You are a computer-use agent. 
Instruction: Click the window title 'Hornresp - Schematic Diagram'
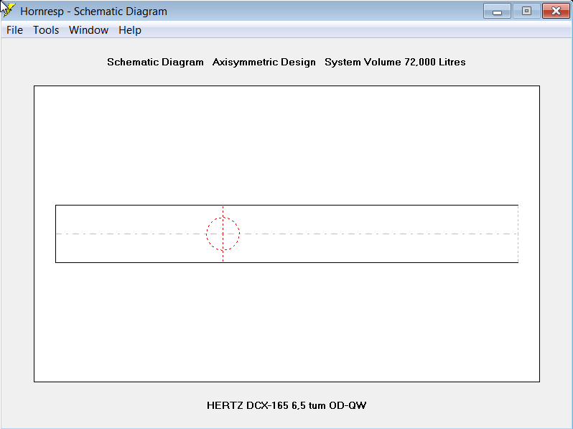(x=93, y=11)
